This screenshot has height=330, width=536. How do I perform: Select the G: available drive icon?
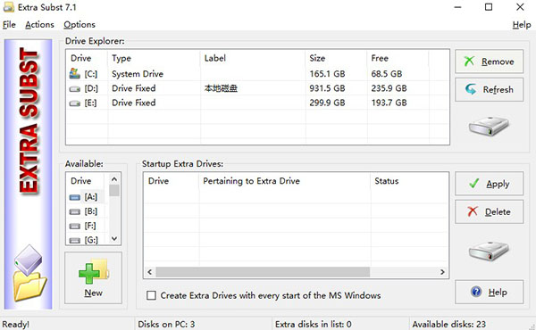tap(74, 241)
